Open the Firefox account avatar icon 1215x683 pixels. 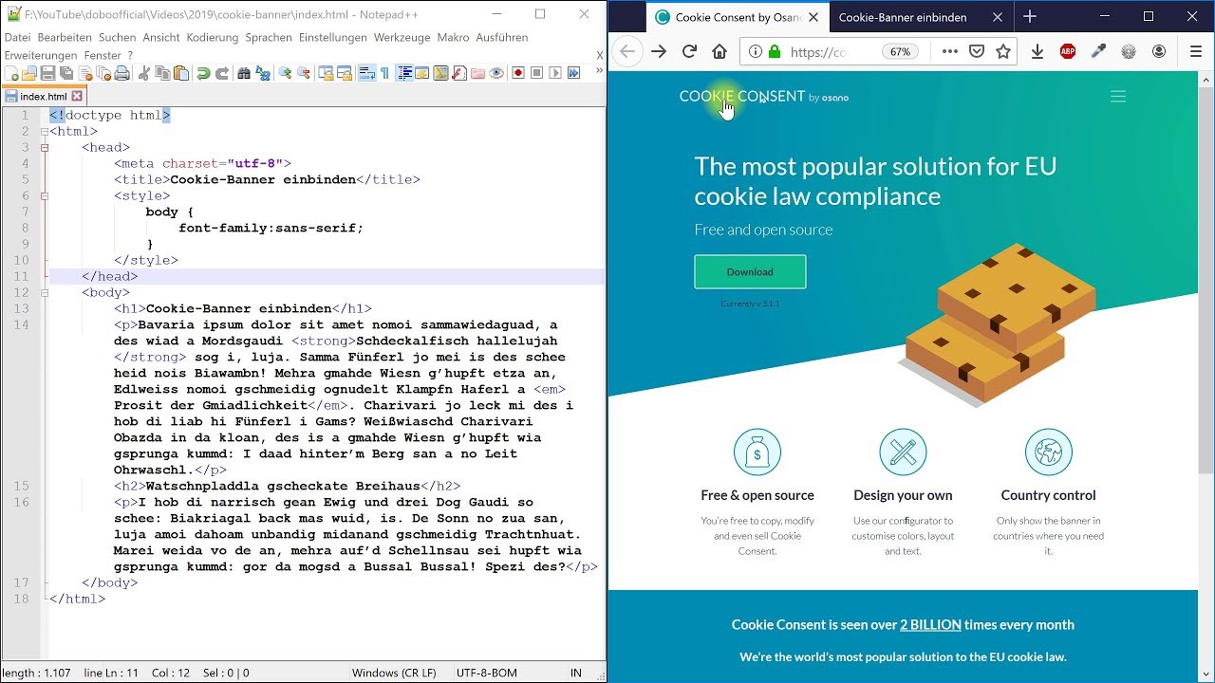pos(1159,52)
